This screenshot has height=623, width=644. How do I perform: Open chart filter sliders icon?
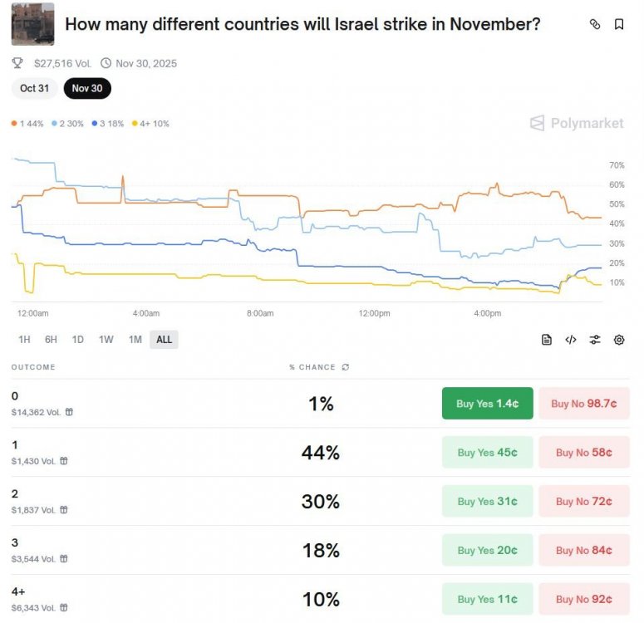(x=595, y=340)
